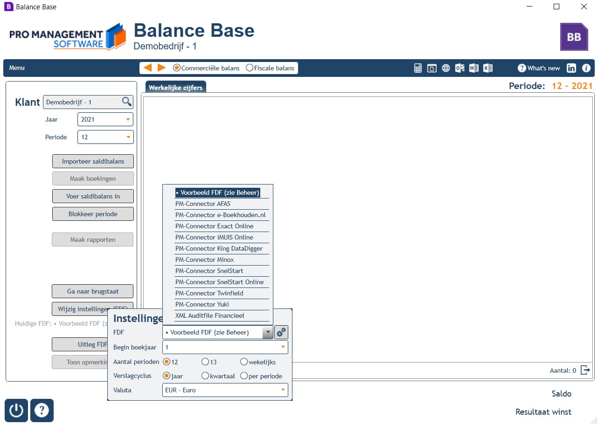Viewport: 598px width, 424px height.
Task: Expand the Jaar dropdown
Action: click(x=105, y=120)
